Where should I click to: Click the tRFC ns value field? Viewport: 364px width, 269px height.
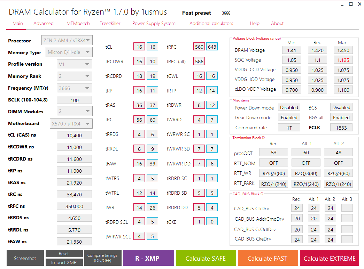click(74, 206)
